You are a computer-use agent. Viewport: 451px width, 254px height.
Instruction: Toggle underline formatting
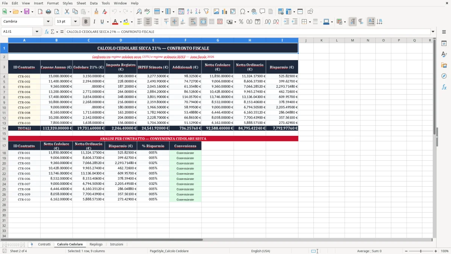point(102,22)
